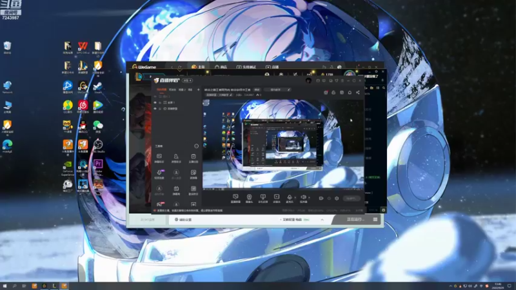This screenshot has height=290, width=516.
Task: Open the Microsoft Edge desktop icon
Action: coord(7,146)
